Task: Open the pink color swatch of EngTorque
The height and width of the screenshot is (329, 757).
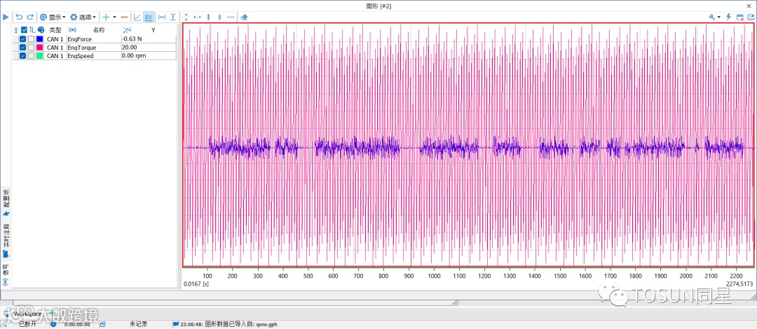Action: tap(39, 48)
